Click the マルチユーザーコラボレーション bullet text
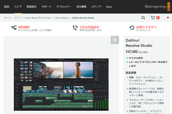This screenshot has width=172, height=114. click(146, 103)
